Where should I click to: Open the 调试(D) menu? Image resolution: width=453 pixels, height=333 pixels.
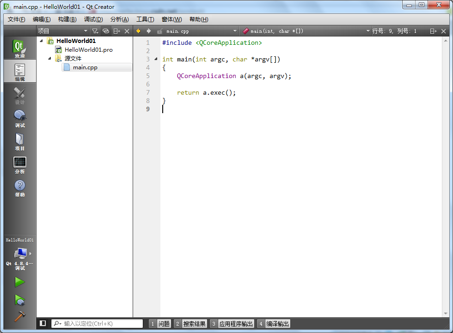pyautogui.click(x=93, y=19)
